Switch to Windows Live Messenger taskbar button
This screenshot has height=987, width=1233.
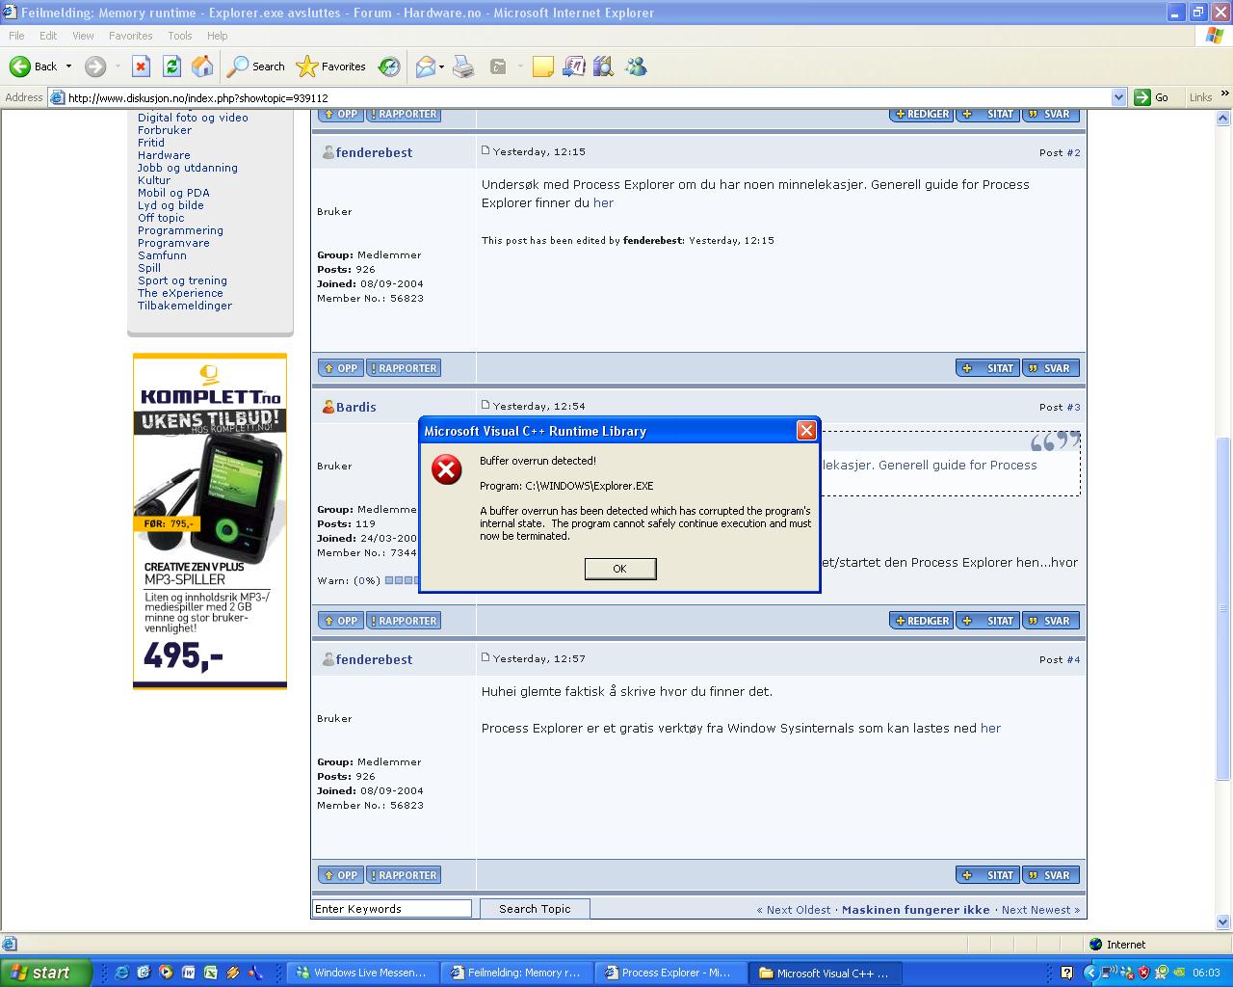point(362,973)
